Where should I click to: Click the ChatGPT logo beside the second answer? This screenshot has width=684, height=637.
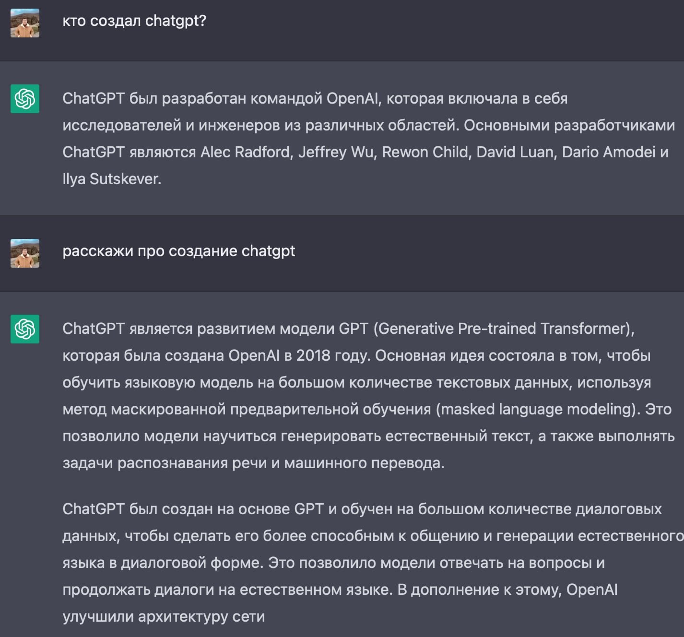25,329
